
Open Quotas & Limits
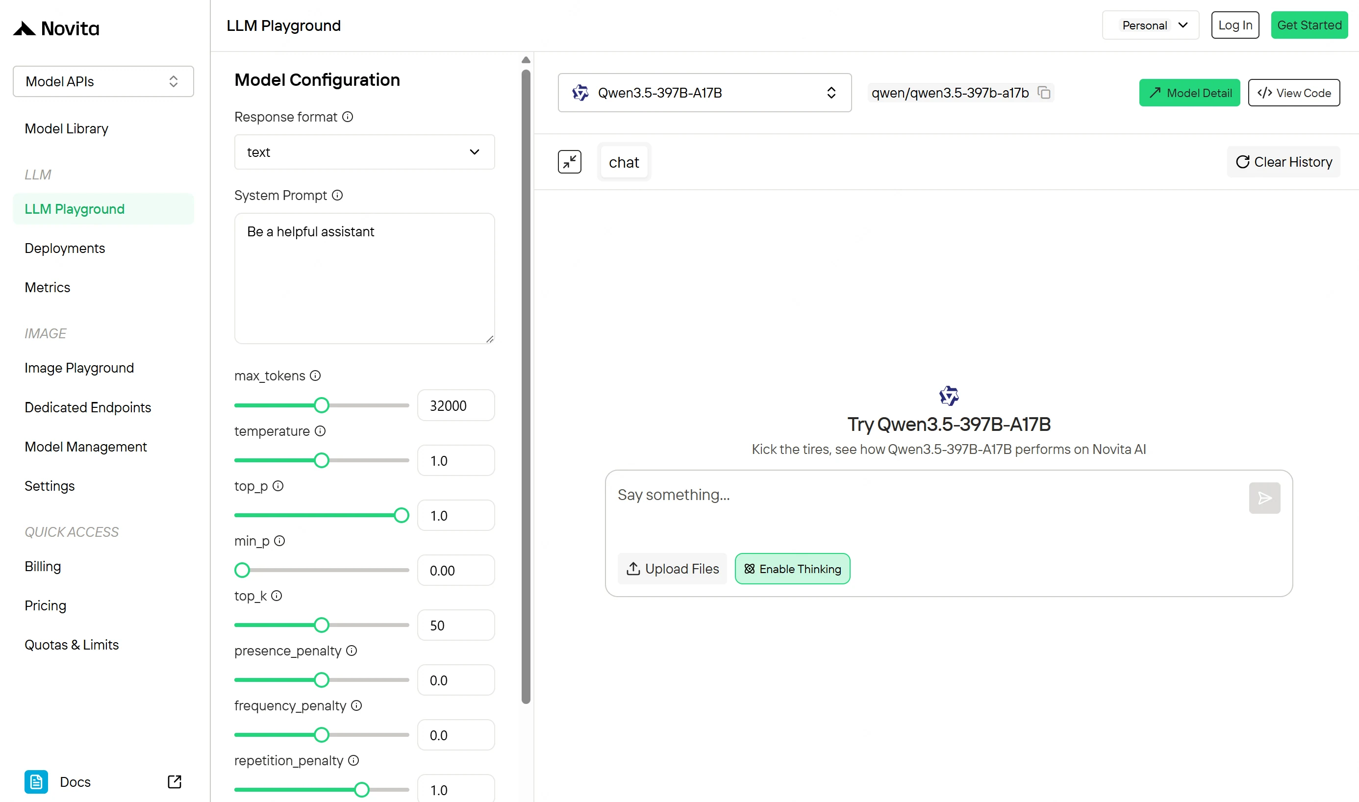(x=72, y=645)
